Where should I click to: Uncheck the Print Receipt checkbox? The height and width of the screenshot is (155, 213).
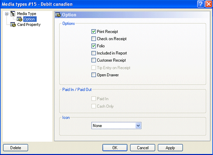coord(94,32)
